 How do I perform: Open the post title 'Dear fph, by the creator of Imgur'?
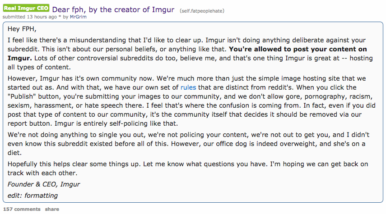[113, 9]
